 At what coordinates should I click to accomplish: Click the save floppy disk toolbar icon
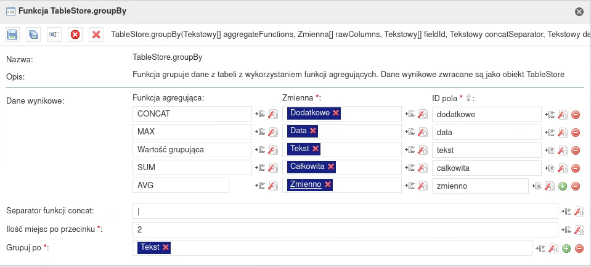[12, 35]
